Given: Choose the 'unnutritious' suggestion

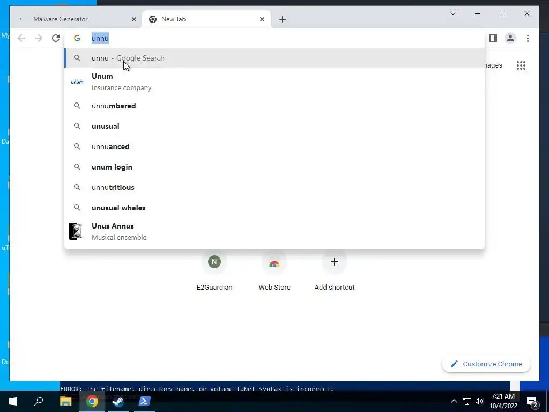Looking at the screenshot, I should point(274,187).
